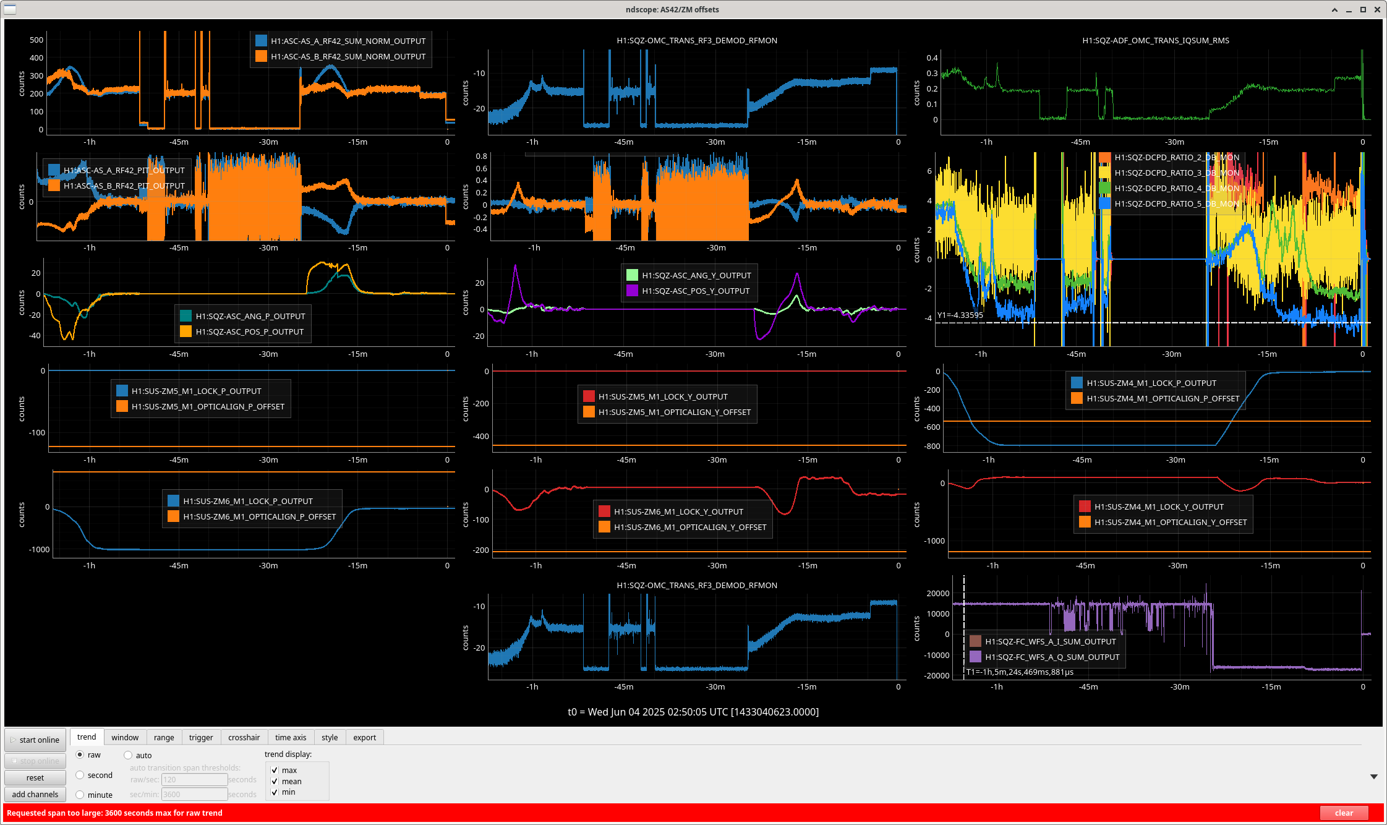
Task: Switch to the crosshair tab
Action: coord(244,737)
